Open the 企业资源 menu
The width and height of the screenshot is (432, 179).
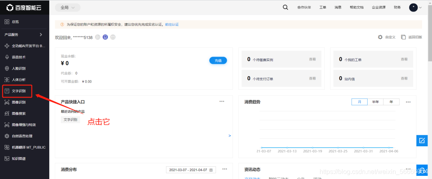[x=378, y=8]
